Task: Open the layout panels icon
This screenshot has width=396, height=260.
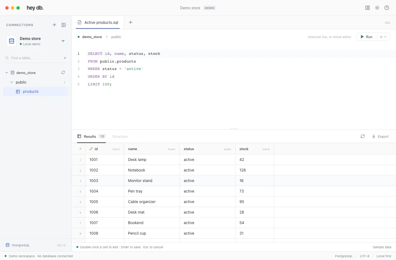Action: tap(368, 8)
